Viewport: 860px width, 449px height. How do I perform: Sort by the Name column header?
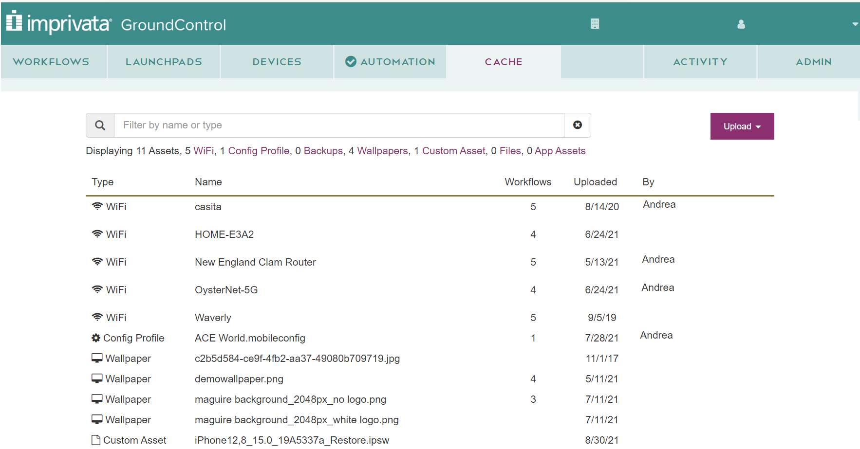pyautogui.click(x=208, y=182)
